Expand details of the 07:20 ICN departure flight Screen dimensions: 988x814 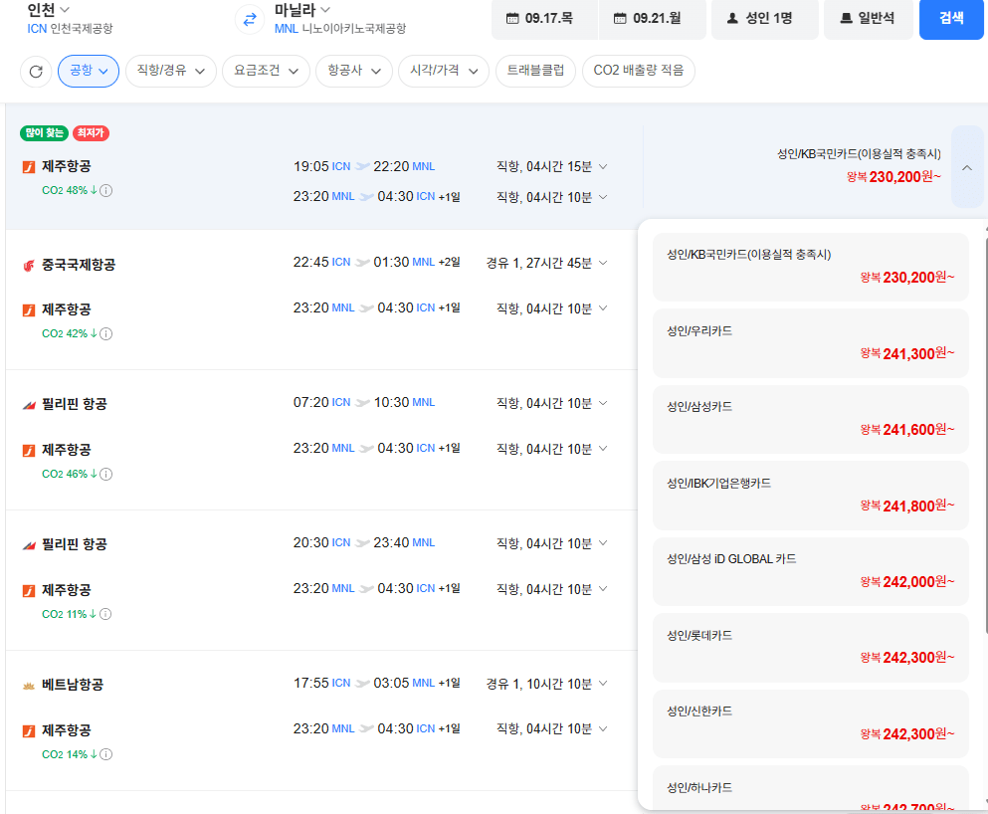[603, 403]
